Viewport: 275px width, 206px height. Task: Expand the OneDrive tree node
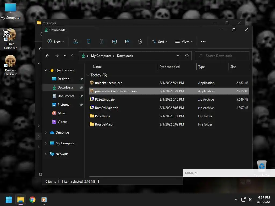point(46,133)
